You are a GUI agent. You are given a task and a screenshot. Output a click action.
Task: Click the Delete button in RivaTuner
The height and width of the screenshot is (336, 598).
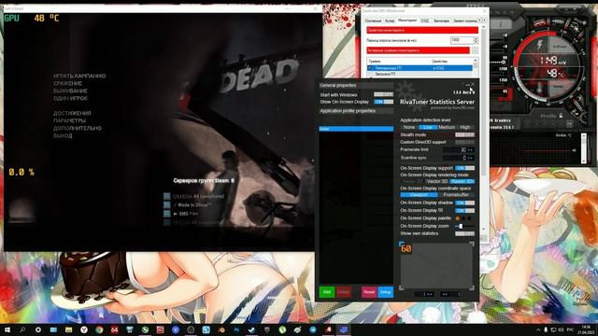click(x=344, y=292)
